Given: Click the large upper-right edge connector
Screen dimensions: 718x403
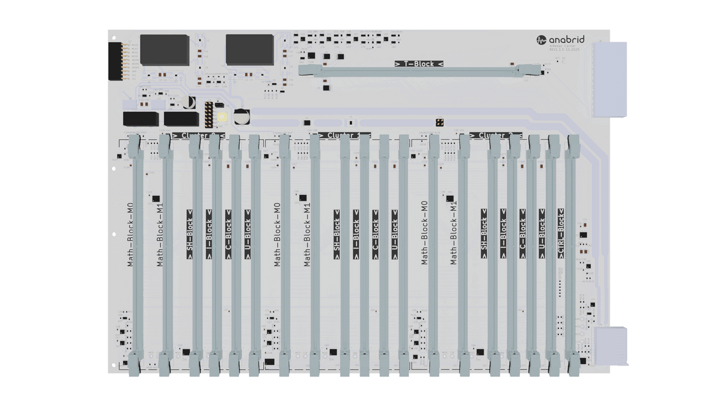Looking at the screenshot, I should (x=608, y=79).
